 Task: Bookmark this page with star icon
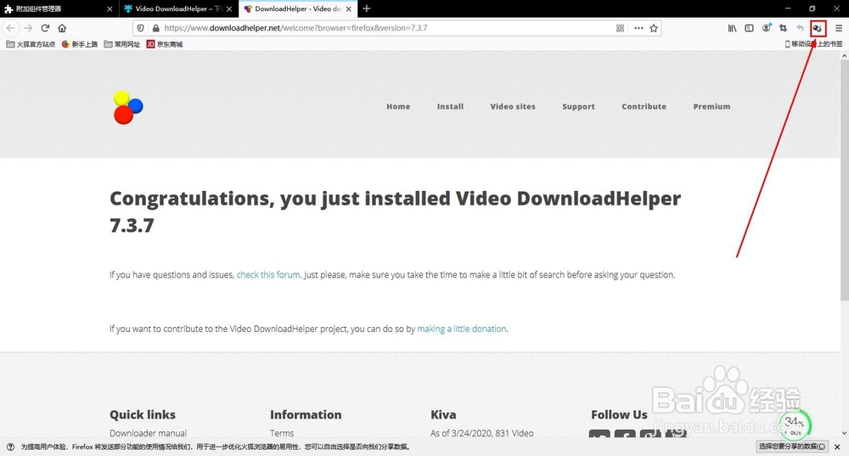tap(654, 28)
